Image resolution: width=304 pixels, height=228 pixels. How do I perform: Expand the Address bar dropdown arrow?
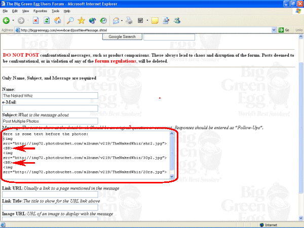coord(274,30)
